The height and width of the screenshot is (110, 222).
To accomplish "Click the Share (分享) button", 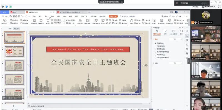I will (x=179, y=16).
